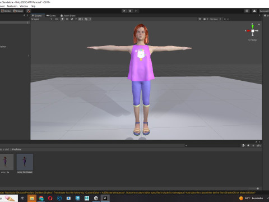Toggle the Center pivot mode button
The height and width of the screenshot is (202, 269).
click(x=6, y=11)
